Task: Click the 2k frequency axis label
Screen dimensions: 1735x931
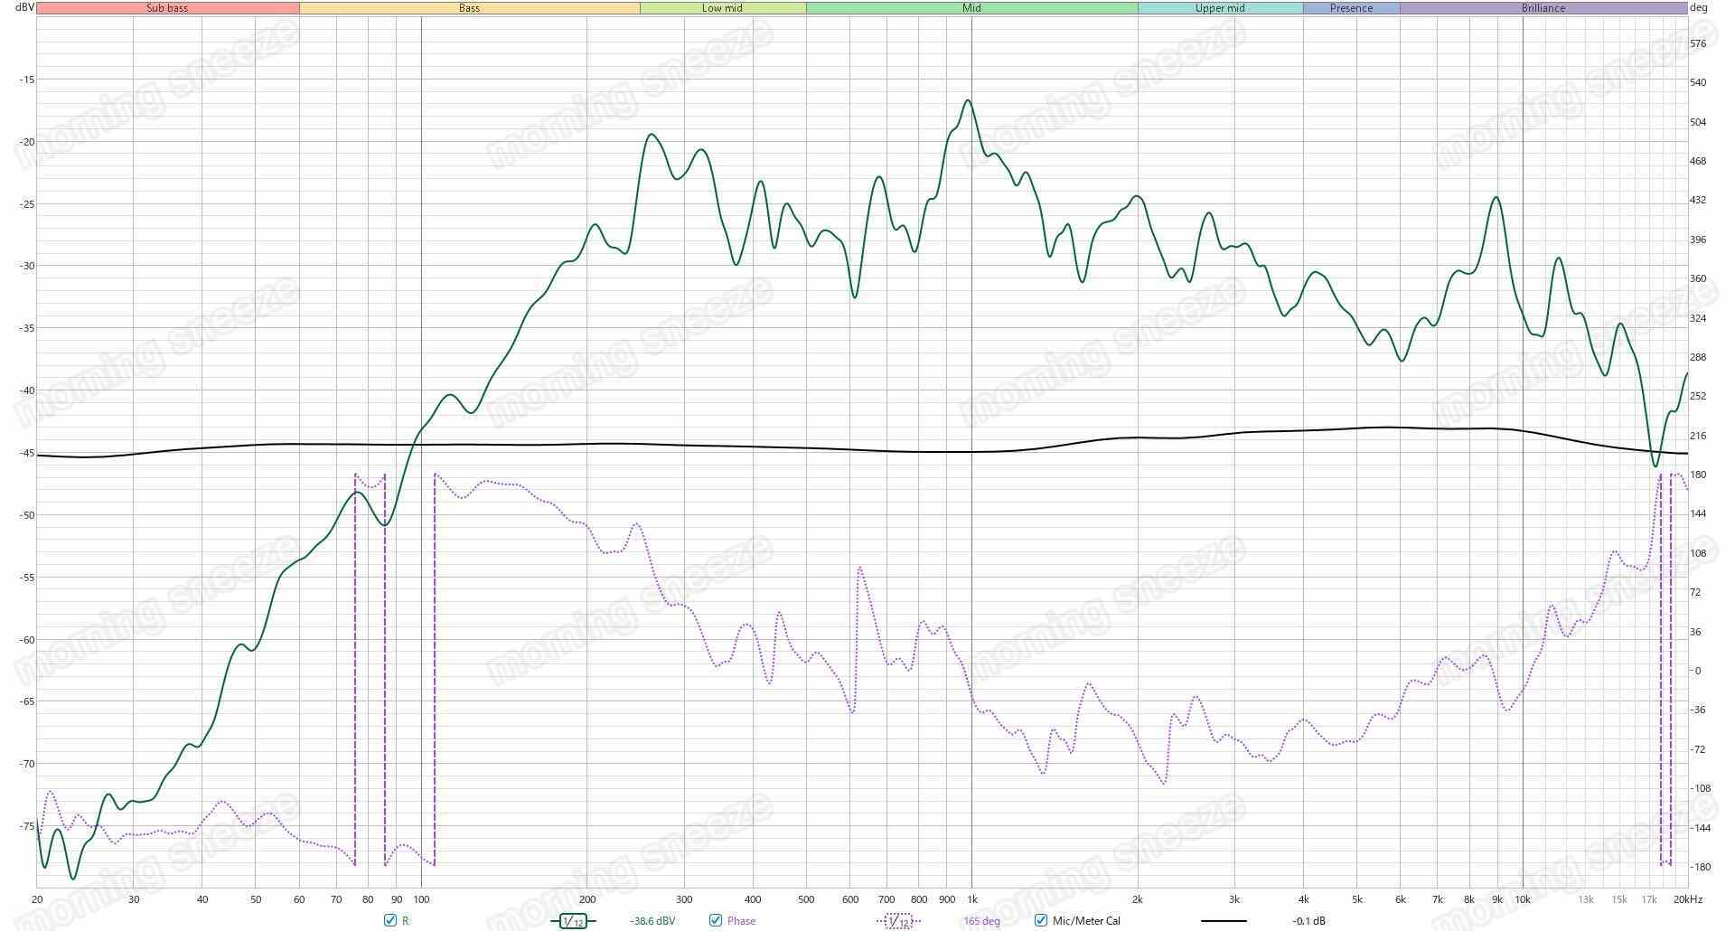Action: click(1138, 899)
